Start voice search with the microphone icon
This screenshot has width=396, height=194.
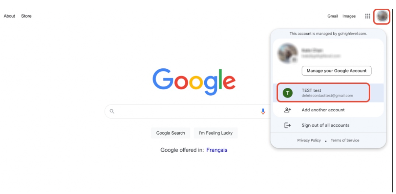263,111
